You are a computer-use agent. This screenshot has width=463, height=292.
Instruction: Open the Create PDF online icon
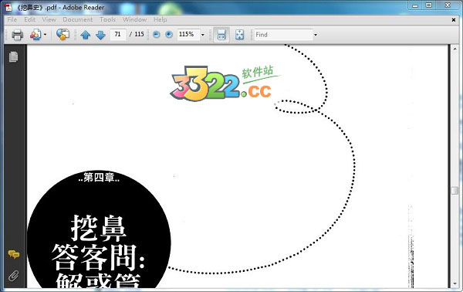pyautogui.click(x=35, y=35)
